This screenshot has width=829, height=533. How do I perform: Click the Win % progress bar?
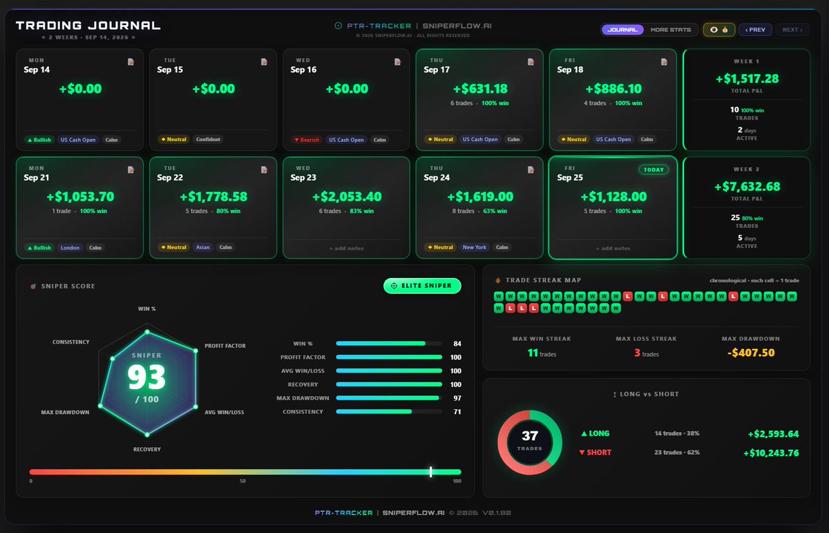389,344
